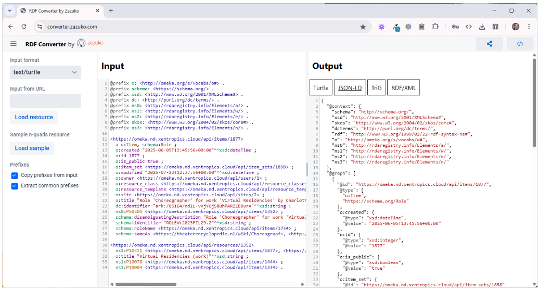Select the RDF/XML output tab

tap(404, 88)
